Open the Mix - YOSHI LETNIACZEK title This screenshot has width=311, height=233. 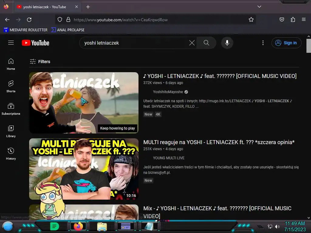pos(217,212)
